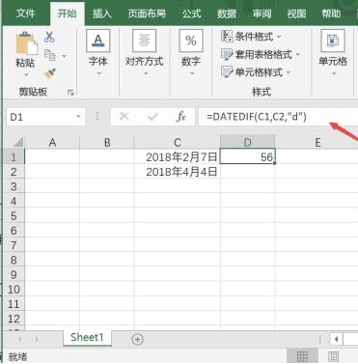The width and height of the screenshot is (358, 364).
Task: Select cell D1 showing 56
Action: coord(248,157)
